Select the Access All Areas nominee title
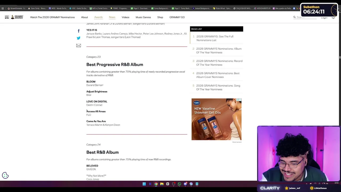Viewport: 341px width, 192px height. (x=96, y=111)
